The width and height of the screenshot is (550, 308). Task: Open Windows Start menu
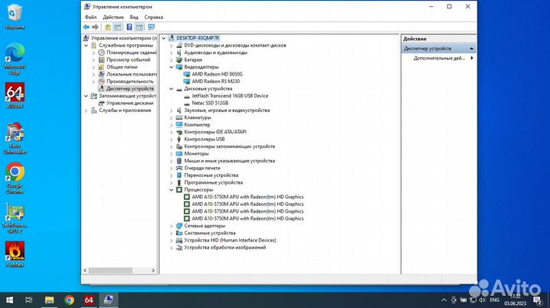(9, 300)
